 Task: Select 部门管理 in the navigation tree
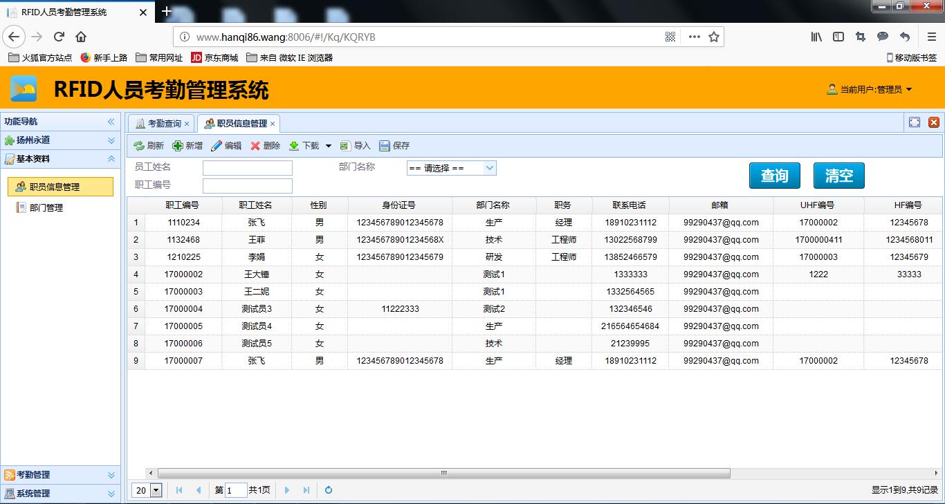click(46, 207)
